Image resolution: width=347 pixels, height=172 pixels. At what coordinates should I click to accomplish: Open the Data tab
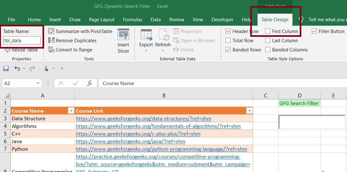[x=155, y=19]
